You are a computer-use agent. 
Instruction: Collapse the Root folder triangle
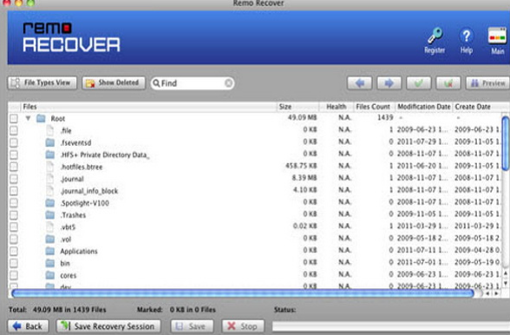pos(29,118)
